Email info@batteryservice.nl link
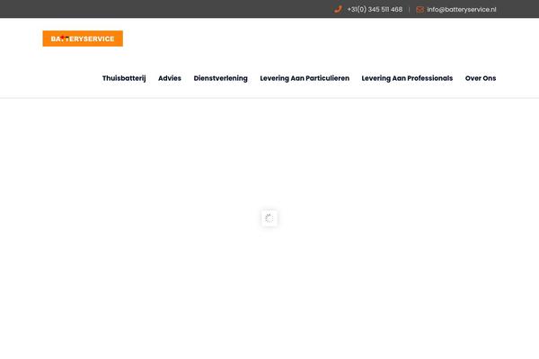 click(x=462, y=10)
